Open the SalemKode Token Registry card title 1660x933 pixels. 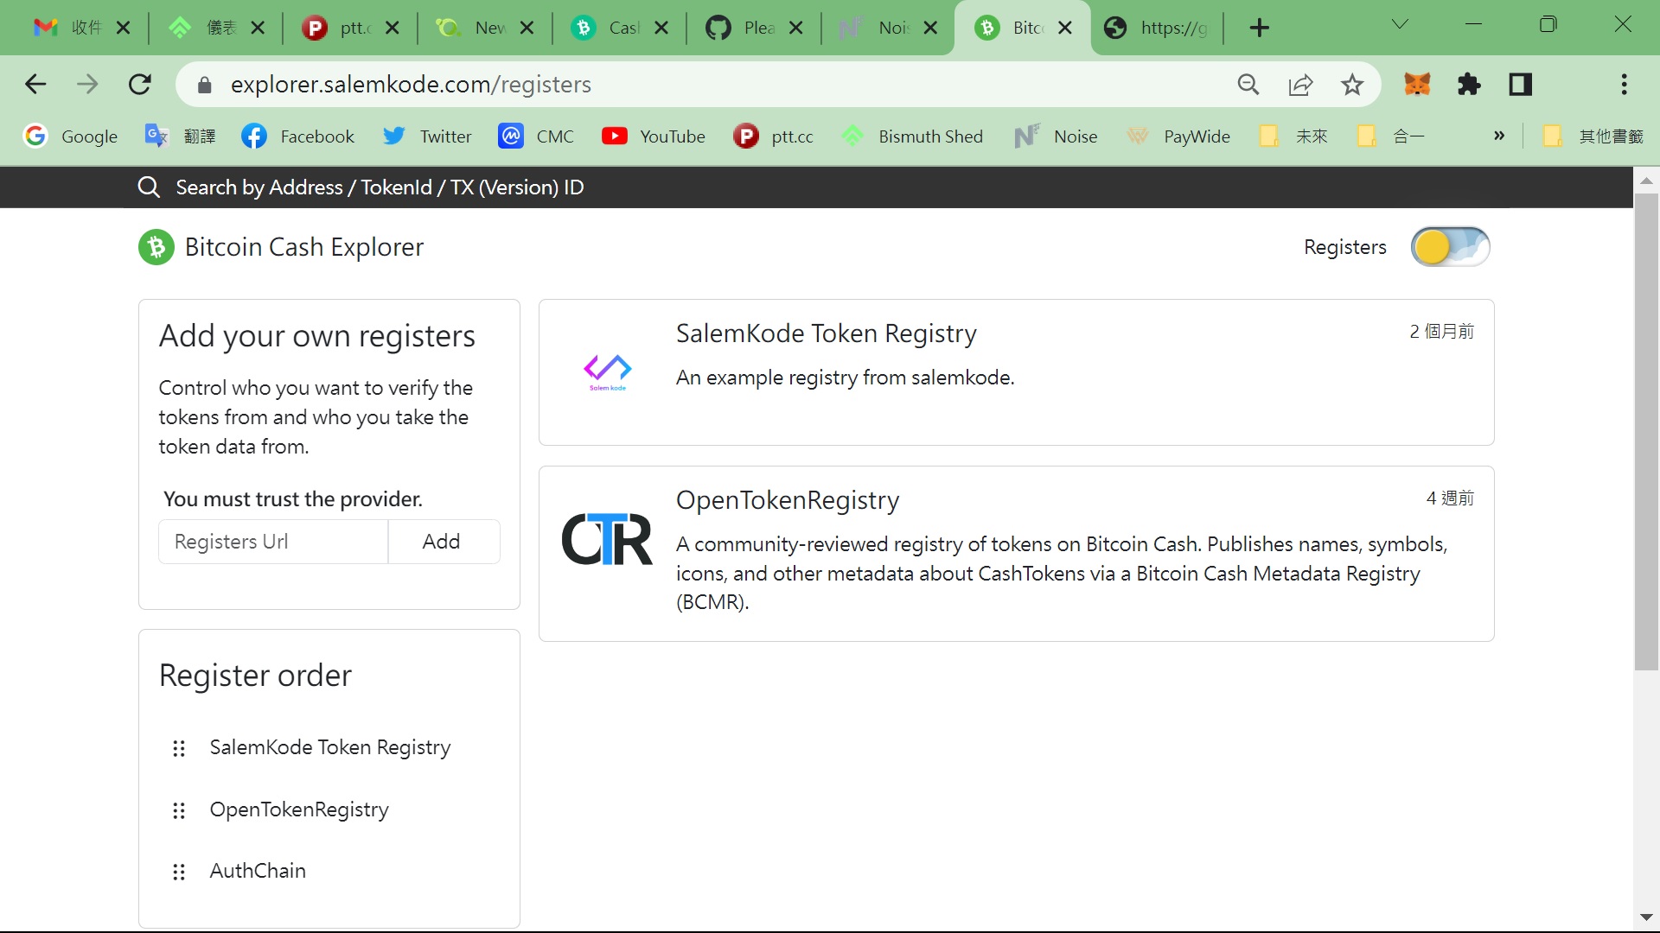pos(826,333)
